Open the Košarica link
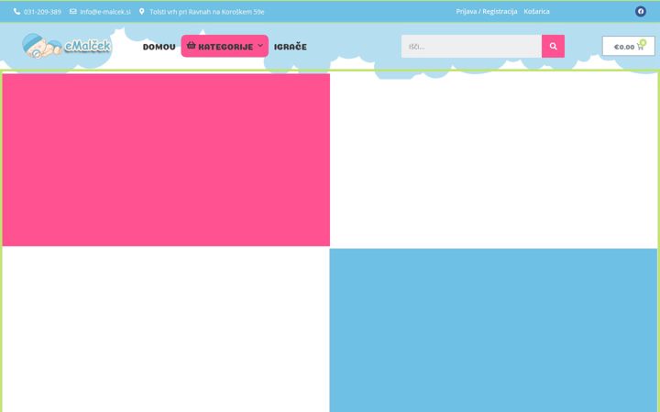This screenshot has height=412, width=660. pyautogui.click(x=536, y=11)
